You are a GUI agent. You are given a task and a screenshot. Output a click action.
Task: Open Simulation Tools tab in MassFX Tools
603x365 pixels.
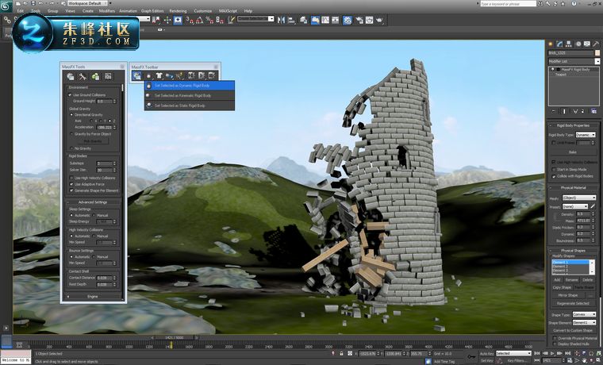pos(83,76)
